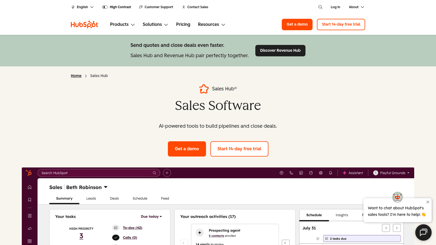
Task: Open the Due today filter dropdown
Action: point(151,216)
